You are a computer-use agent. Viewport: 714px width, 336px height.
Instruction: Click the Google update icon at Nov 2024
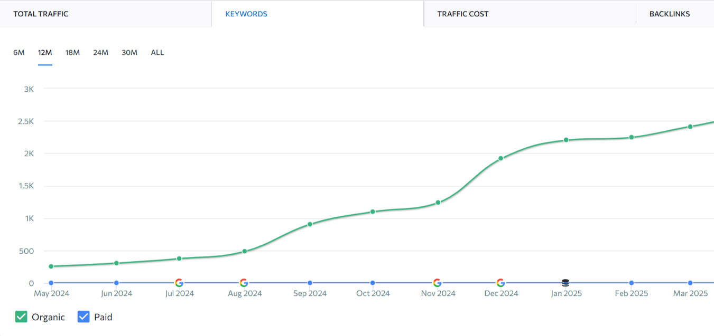pos(437,283)
